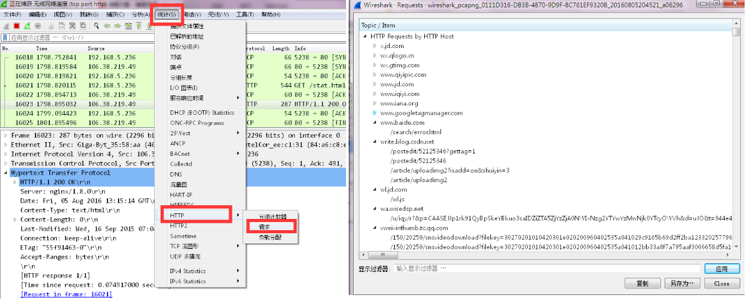Expand www.googletagmanager.com host node

[375, 113]
